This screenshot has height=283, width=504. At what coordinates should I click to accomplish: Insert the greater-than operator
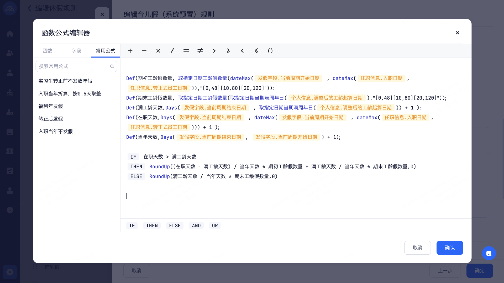point(214,51)
